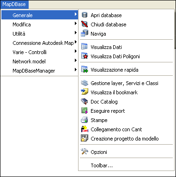Image resolution: width=176 pixels, height=177 pixels.
Task: Choose Gestione layer, Servizi e Classi
Action: pos(124,83)
